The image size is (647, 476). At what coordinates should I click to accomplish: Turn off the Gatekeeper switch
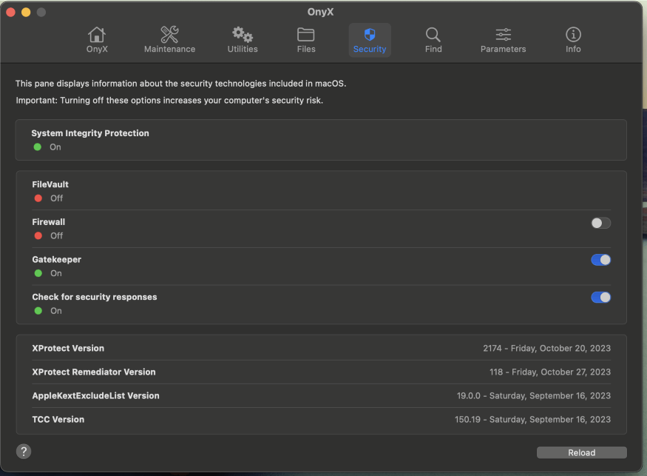(600, 260)
